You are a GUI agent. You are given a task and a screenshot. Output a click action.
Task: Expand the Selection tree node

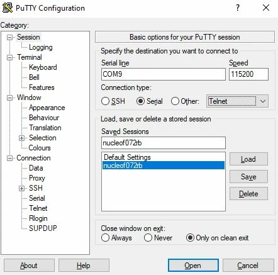(21, 138)
